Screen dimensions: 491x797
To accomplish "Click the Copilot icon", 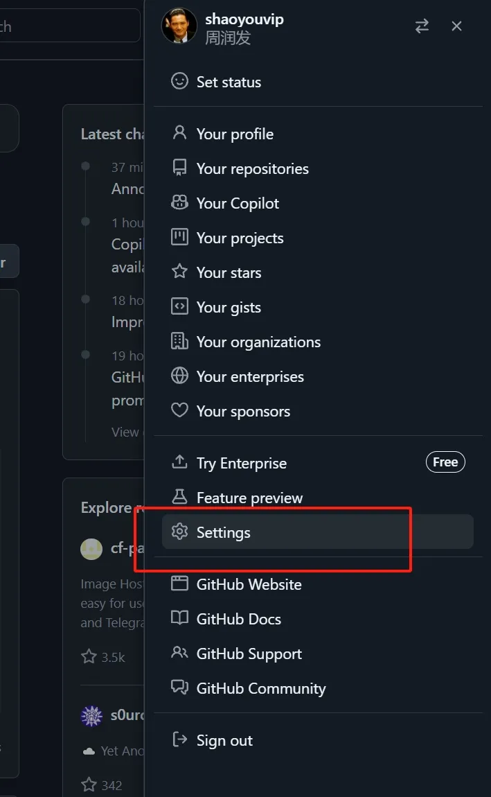I will point(179,202).
